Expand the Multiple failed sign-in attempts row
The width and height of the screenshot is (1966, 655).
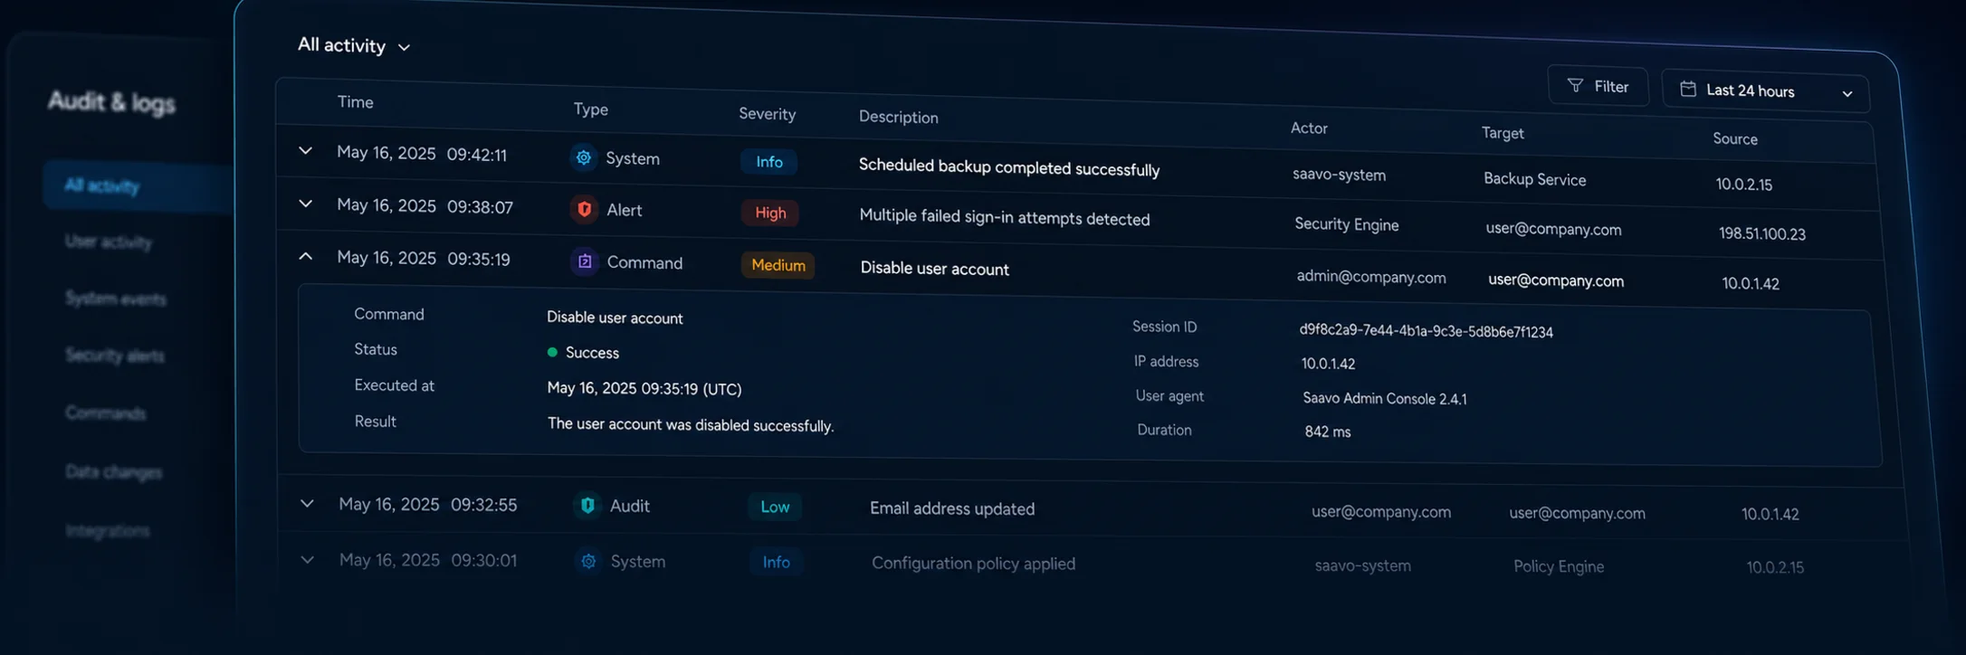point(306,204)
